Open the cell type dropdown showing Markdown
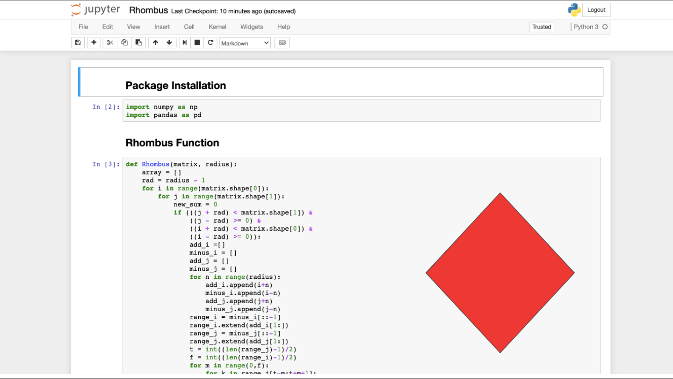This screenshot has width=673, height=379. 244,43
